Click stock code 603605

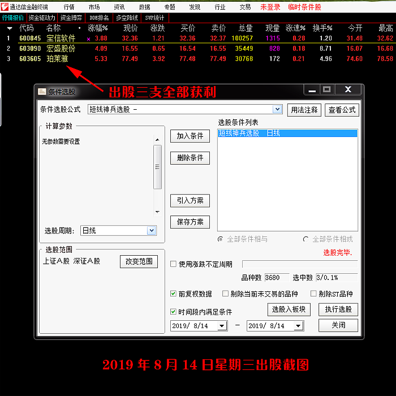[30, 59]
